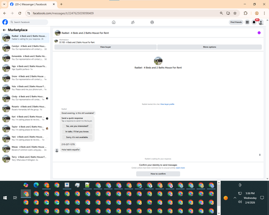Click the install app icon in address bar
Image resolution: width=269 pixels, height=215 pixels.
tap(228, 13)
